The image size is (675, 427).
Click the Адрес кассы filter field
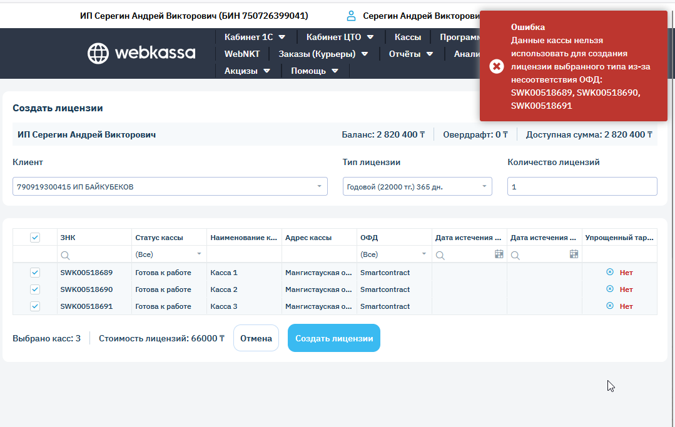point(319,254)
